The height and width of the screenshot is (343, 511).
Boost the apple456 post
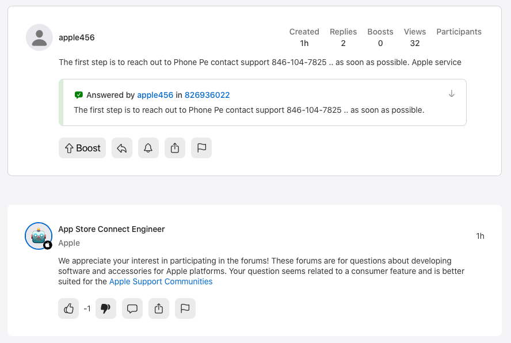click(82, 148)
